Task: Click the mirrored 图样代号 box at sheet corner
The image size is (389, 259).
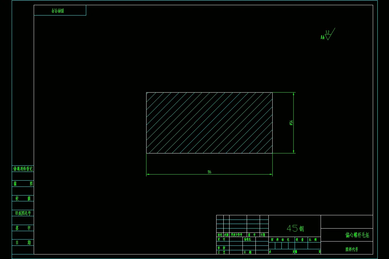Action: [60, 10]
